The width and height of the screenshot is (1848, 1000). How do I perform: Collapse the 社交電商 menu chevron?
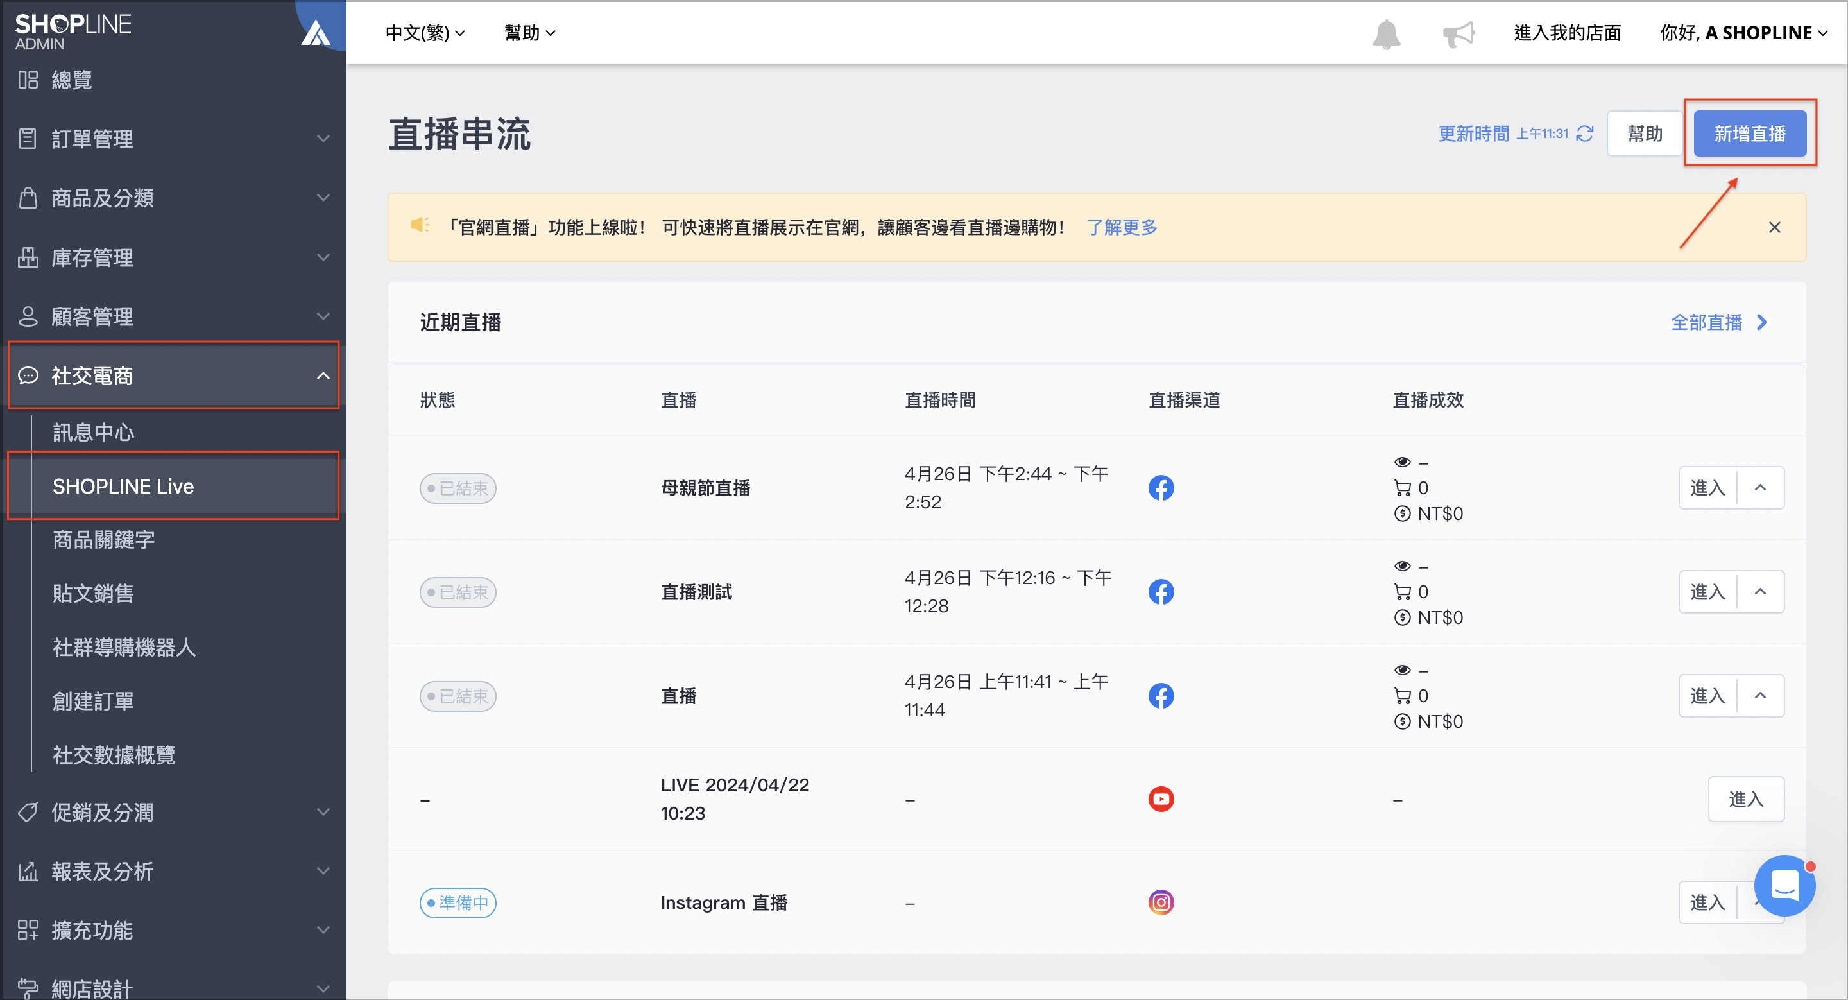tap(323, 375)
